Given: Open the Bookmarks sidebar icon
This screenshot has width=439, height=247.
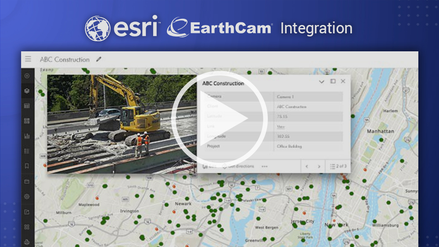Looking at the screenshot, I should [x=27, y=166].
